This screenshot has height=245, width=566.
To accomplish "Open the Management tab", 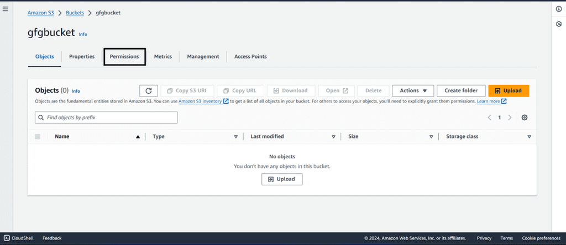I will coord(203,57).
